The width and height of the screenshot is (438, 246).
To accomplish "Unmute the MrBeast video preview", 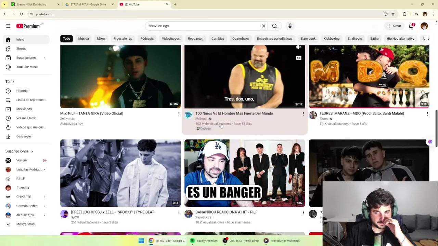I will click(299, 47).
